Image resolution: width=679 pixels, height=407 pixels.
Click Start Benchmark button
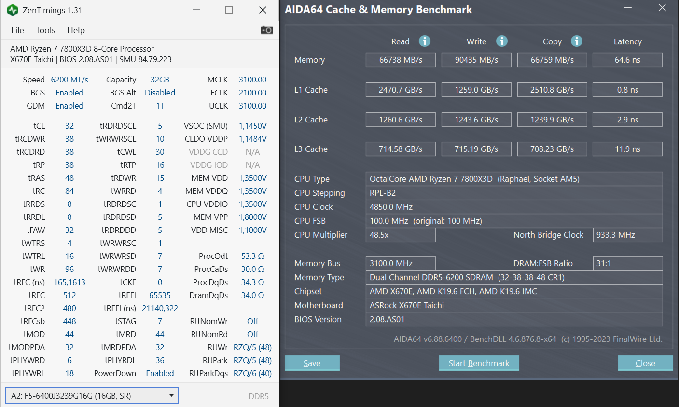coord(479,363)
